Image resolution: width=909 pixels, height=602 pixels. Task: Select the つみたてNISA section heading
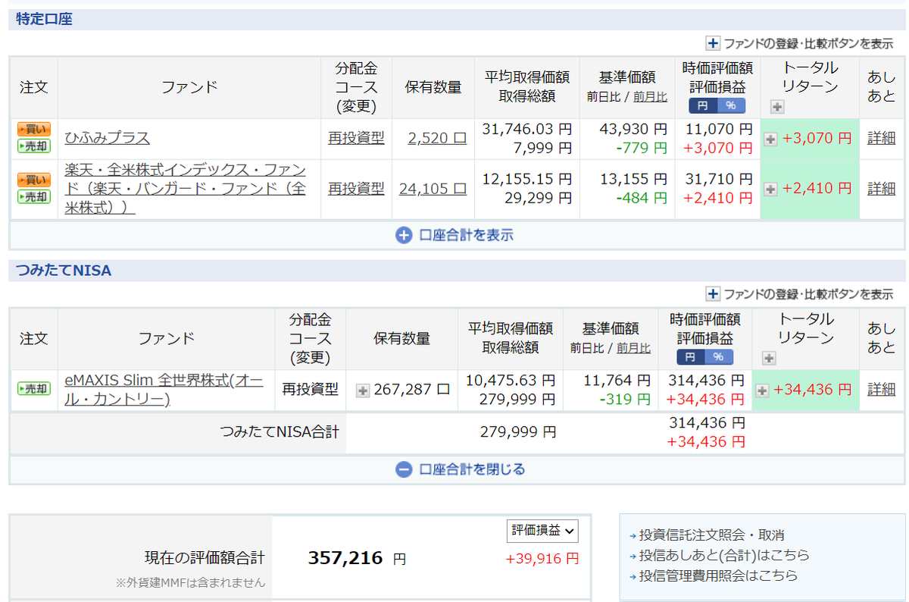coord(64,270)
